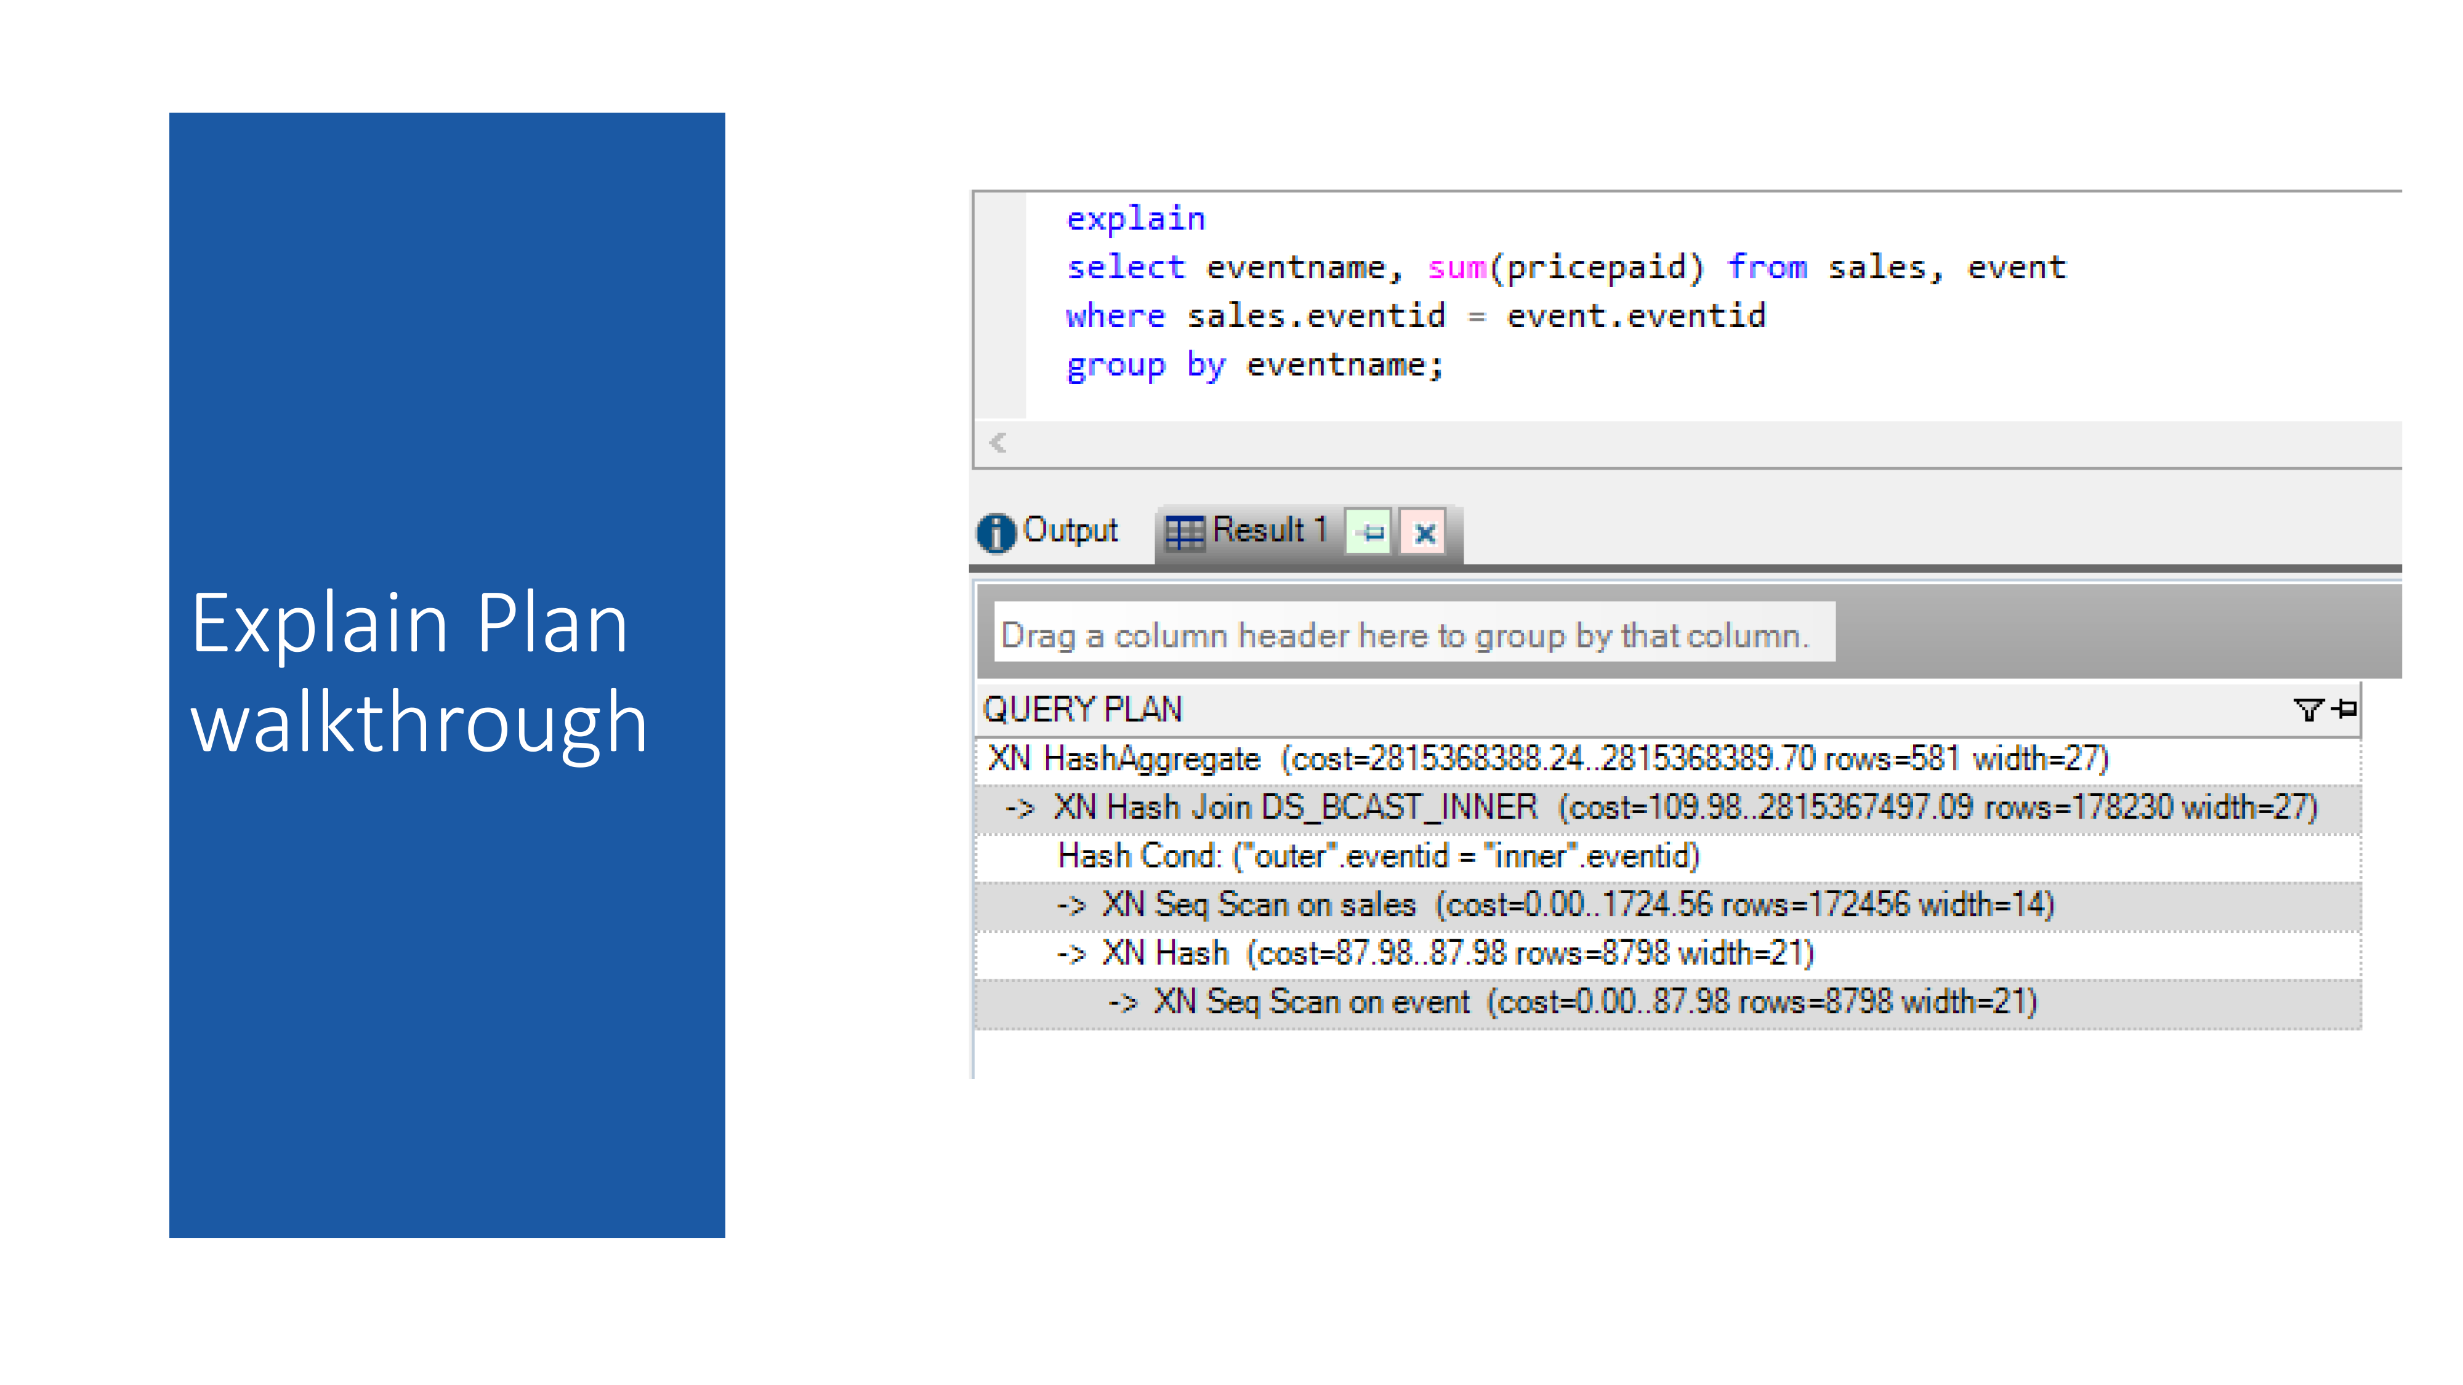Open the Output tab

[x=1048, y=531]
